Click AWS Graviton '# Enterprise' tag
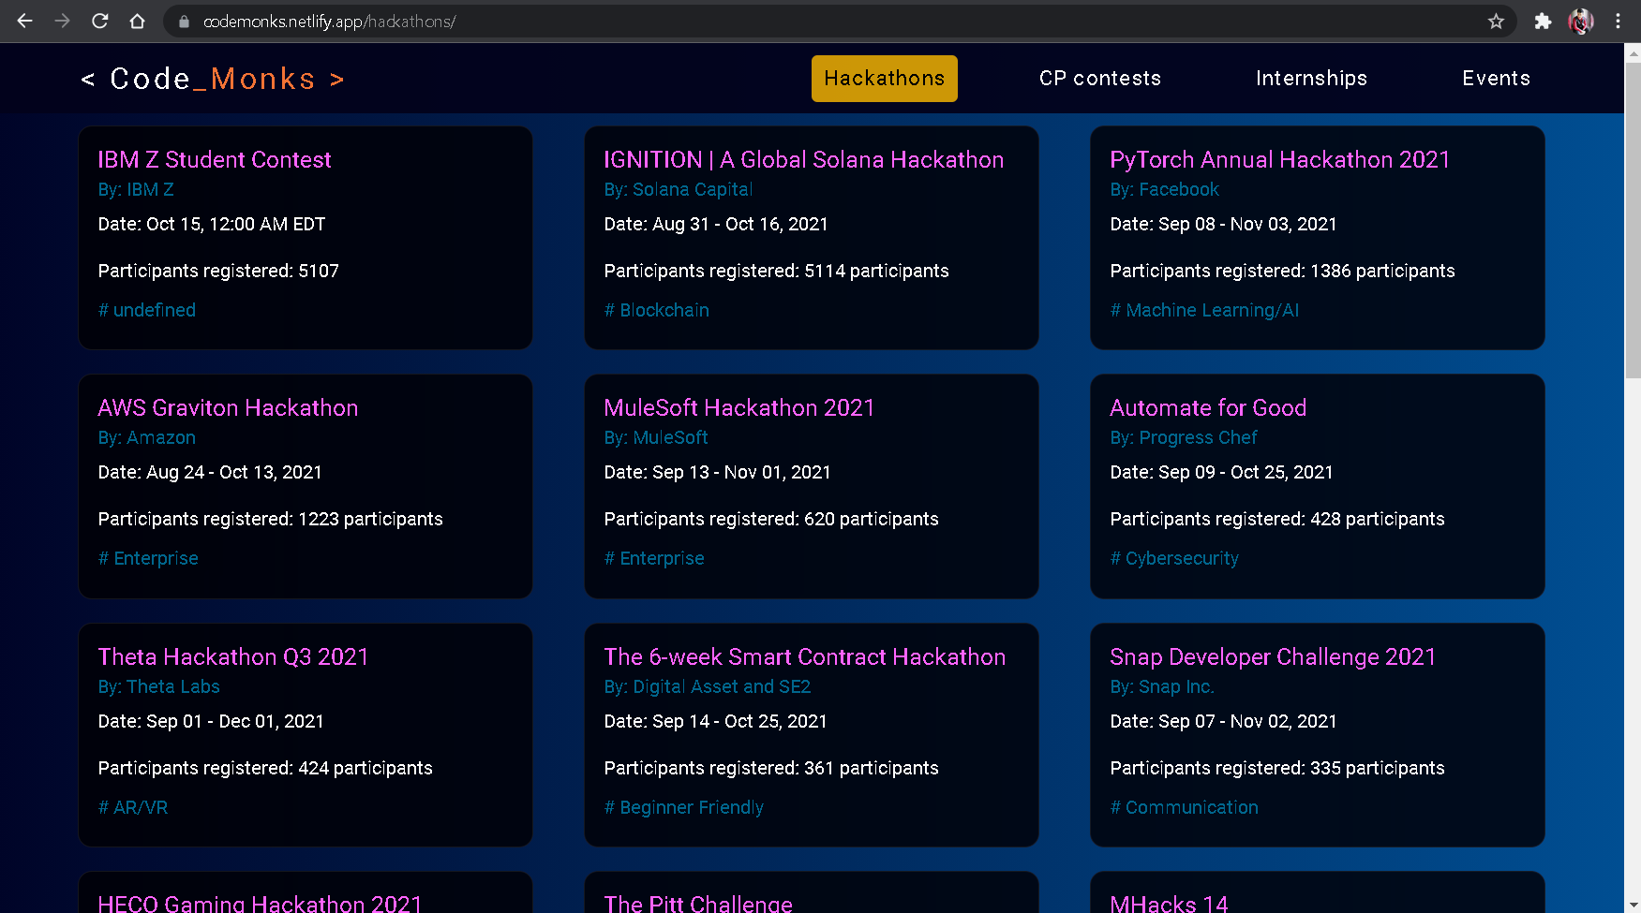Image resolution: width=1641 pixels, height=913 pixels. (x=148, y=558)
